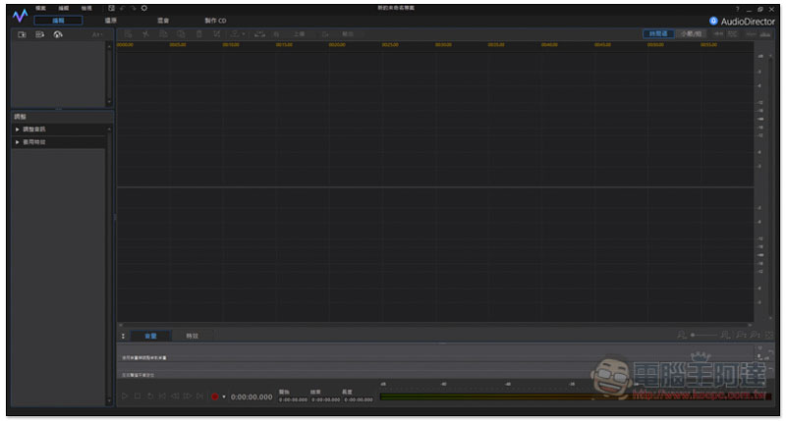786x421 pixels.
Task: Click the third icon right of 小節/拍
Action: [x=751, y=34]
